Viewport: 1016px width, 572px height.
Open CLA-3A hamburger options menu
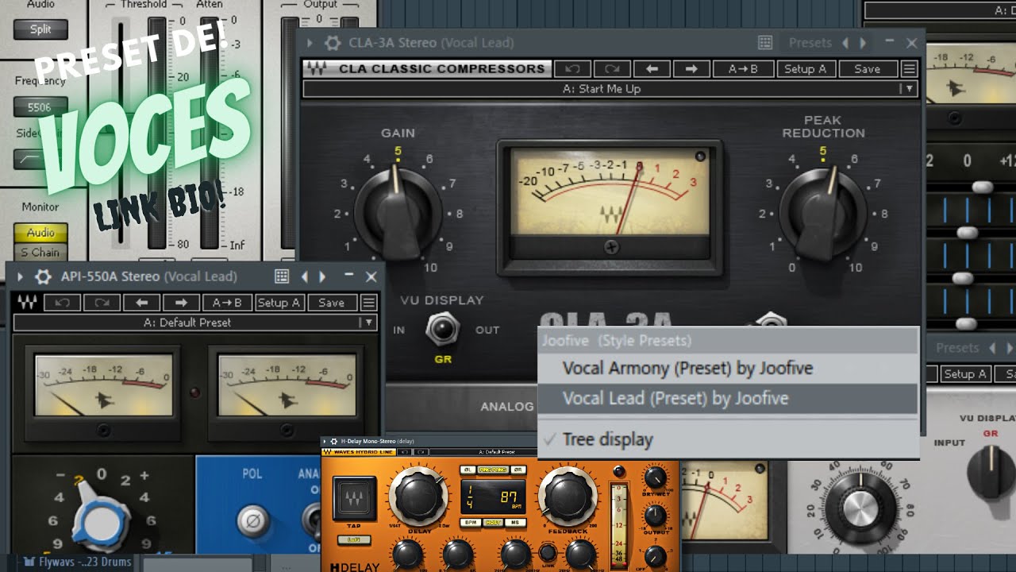tap(910, 69)
